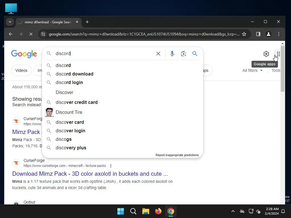Screen dimensions: 291x218
Task: Go back to previous page
Action: click(x=11, y=34)
